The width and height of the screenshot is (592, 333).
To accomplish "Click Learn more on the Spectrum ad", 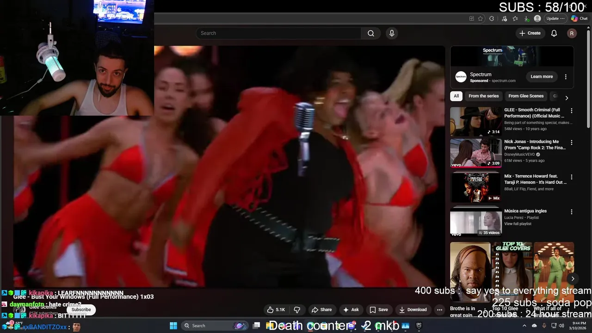I will [542, 77].
